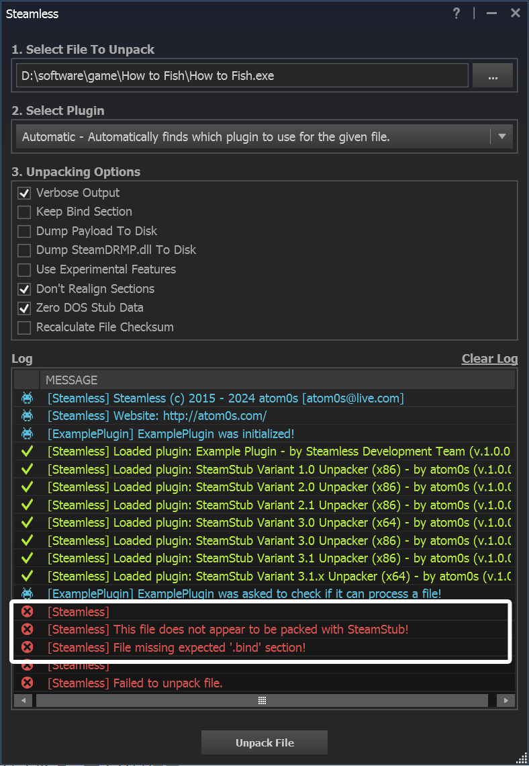Viewport: 529px width, 766px height.
Task: Click checkmark icon beside Variant 3.0 x86 row
Action: [x=28, y=540]
